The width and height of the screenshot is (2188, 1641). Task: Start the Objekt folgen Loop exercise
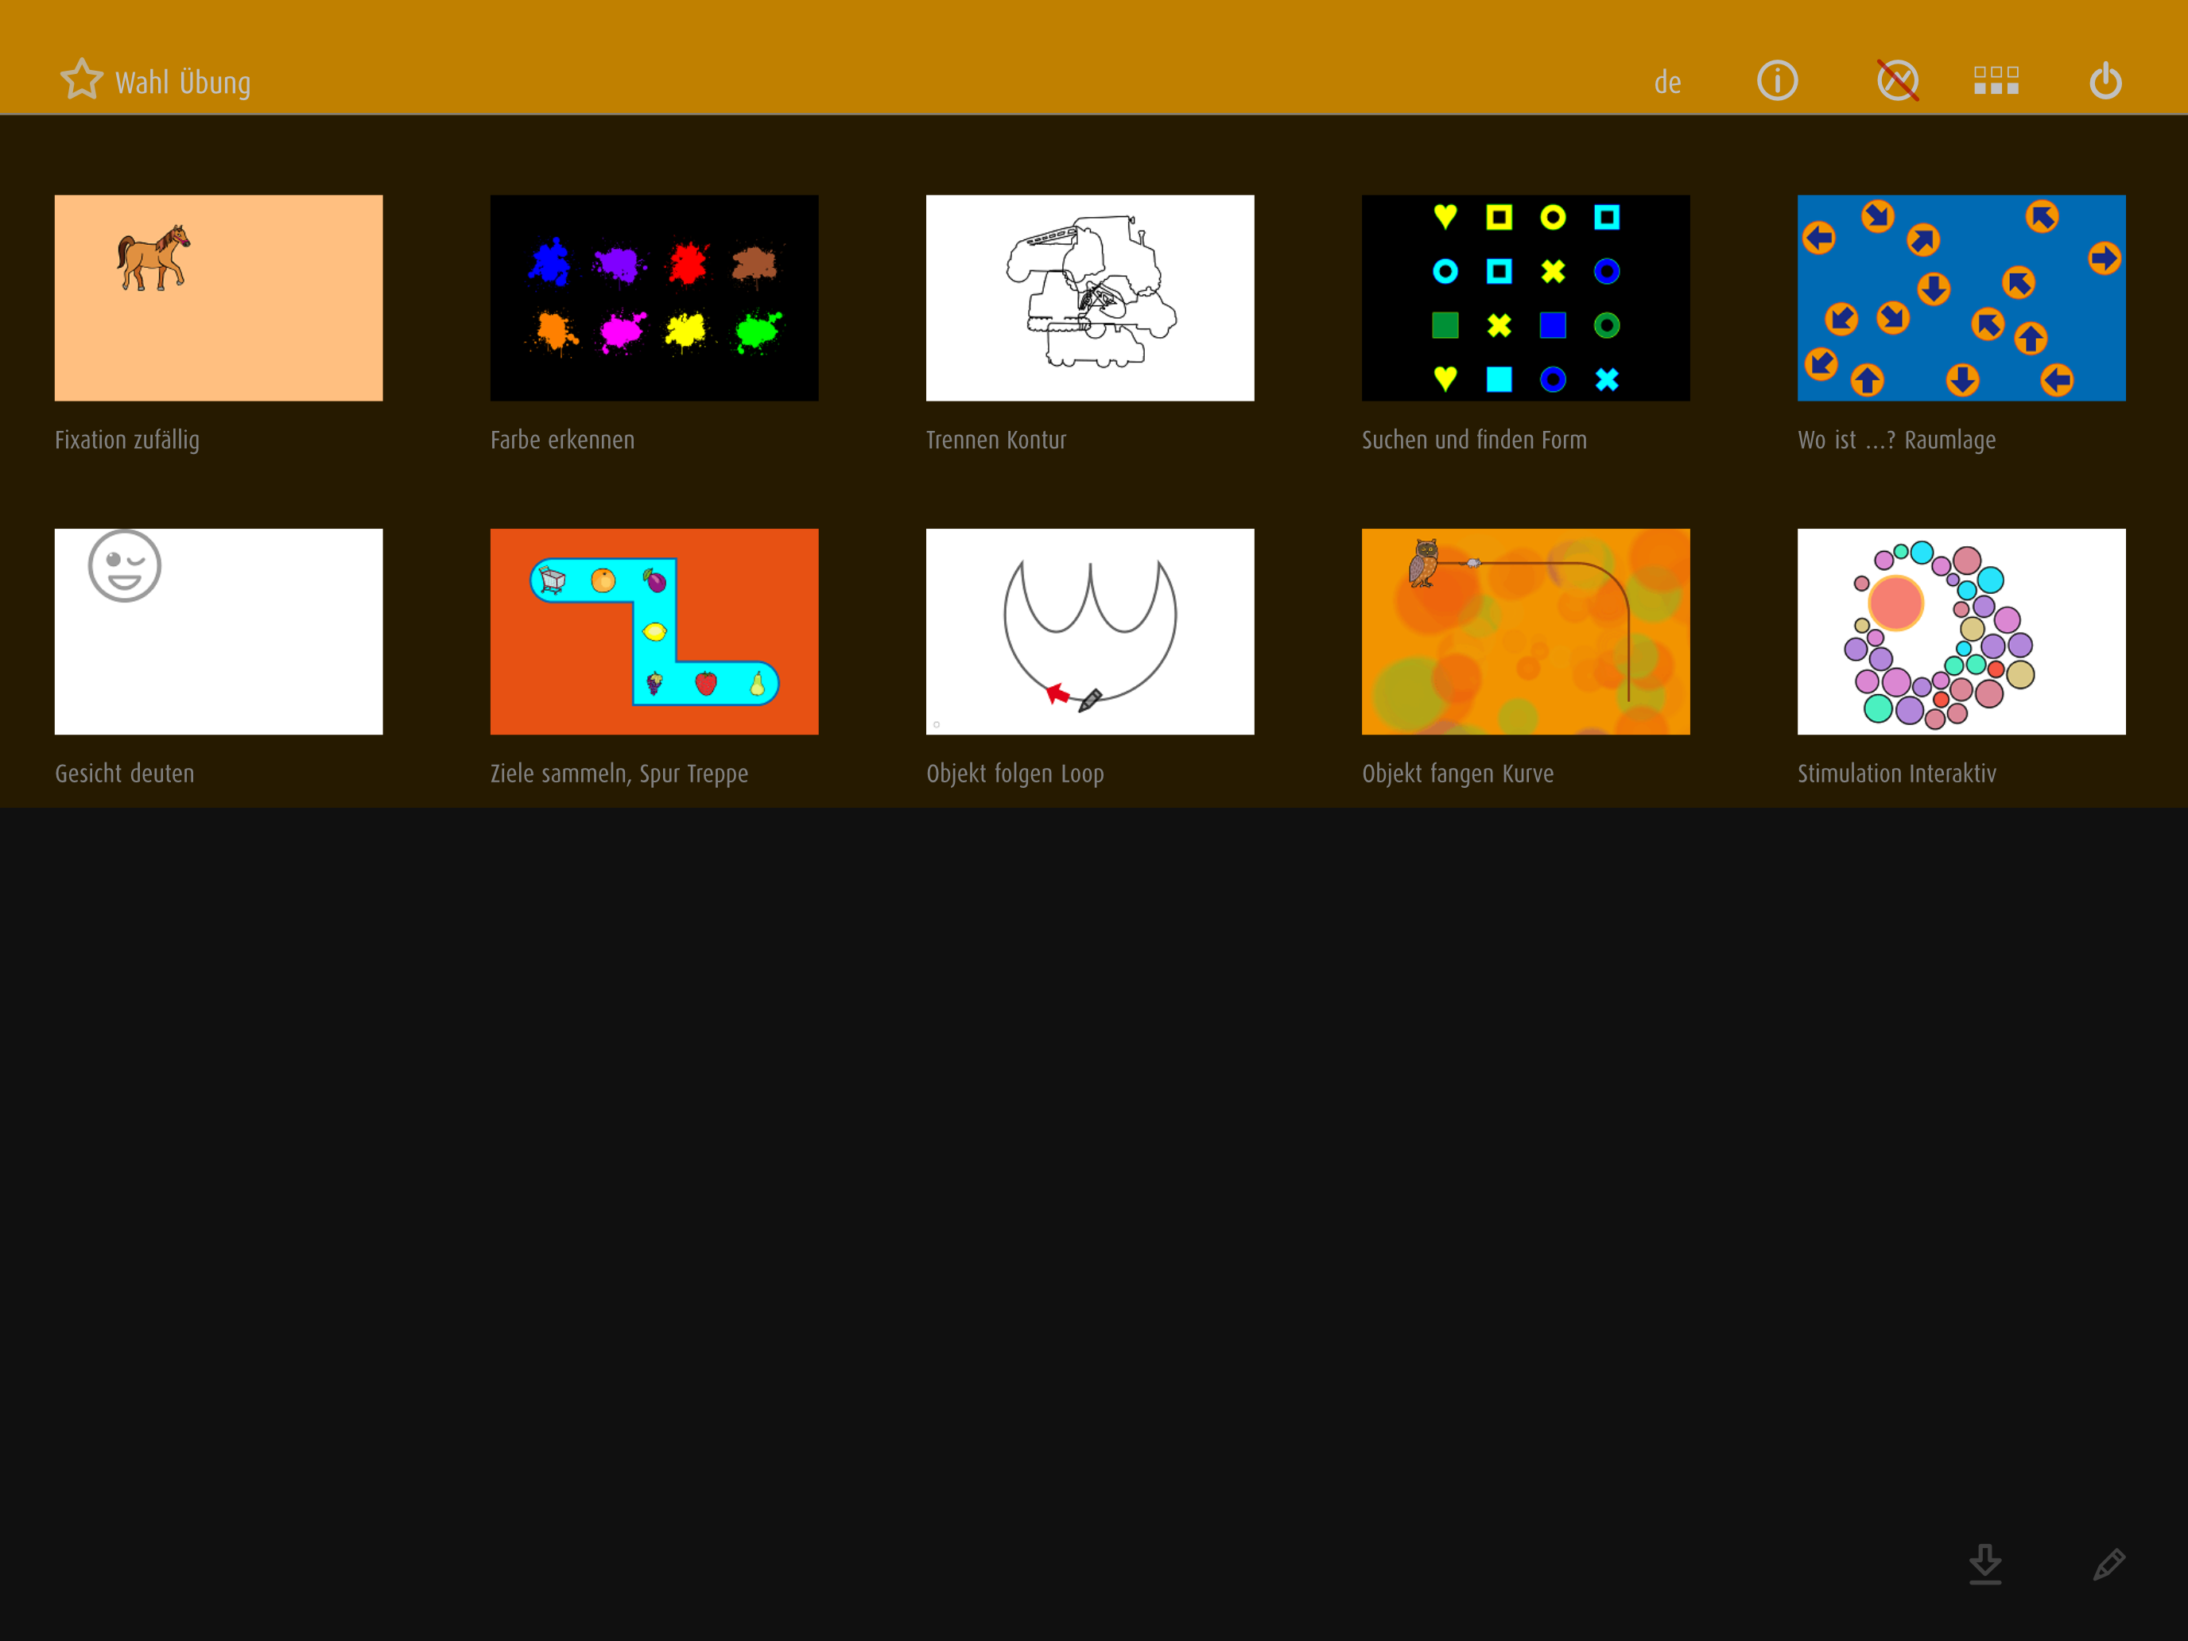click(1089, 631)
